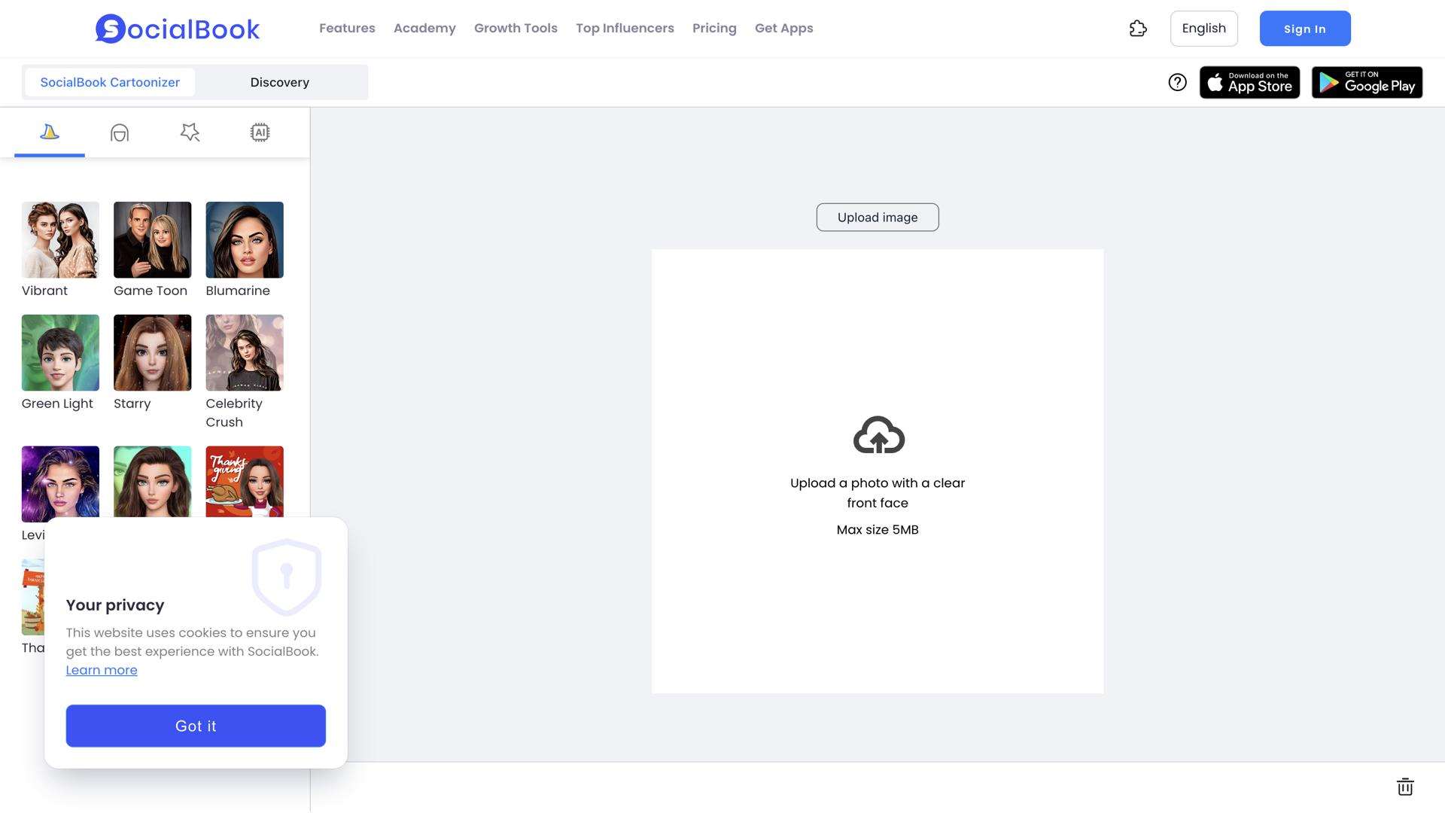Click the puzzle piece extension icon

(1138, 29)
